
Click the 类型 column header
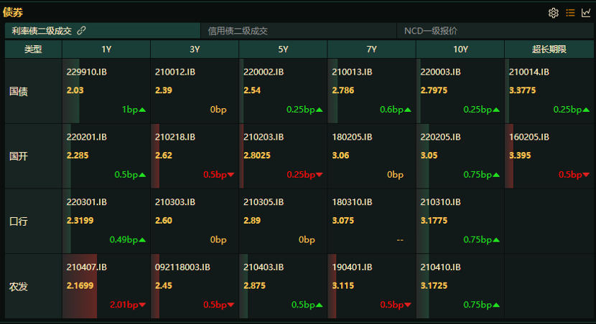[34, 49]
